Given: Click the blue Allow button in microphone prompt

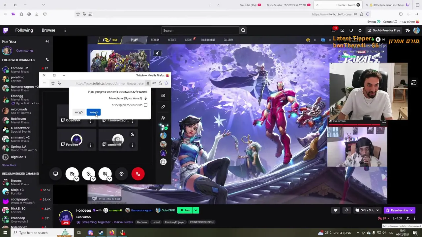Looking at the screenshot, I should click(94, 112).
